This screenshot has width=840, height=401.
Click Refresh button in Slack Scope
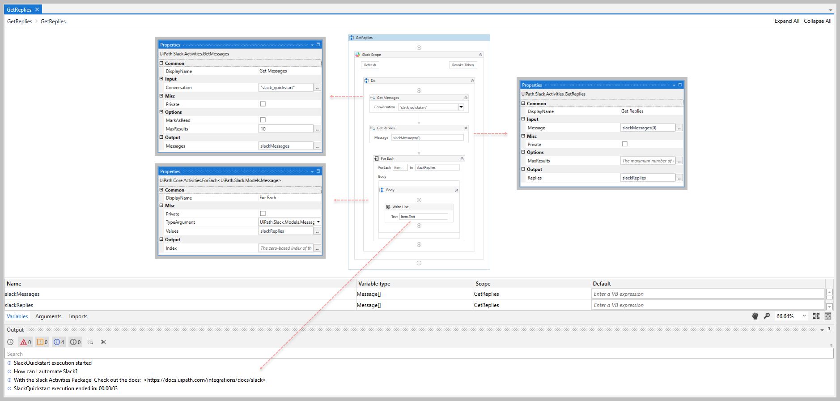370,65
